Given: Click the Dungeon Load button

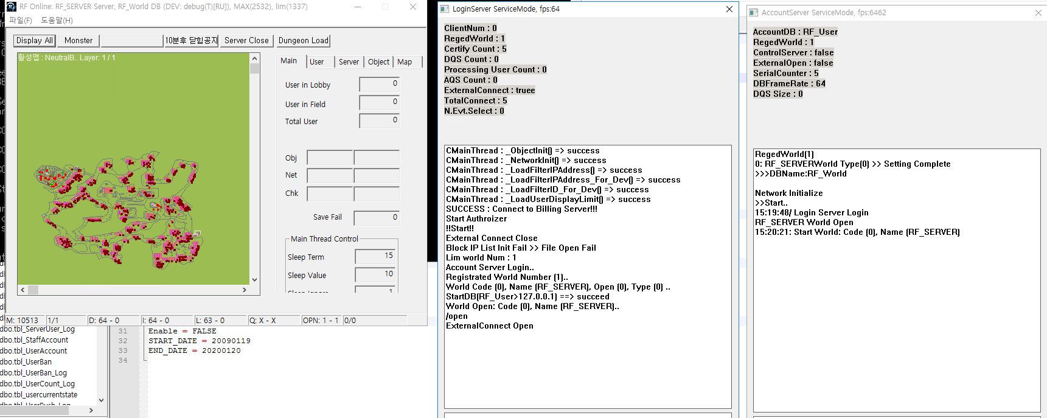Looking at the screenshot, I should click(303, 40).
